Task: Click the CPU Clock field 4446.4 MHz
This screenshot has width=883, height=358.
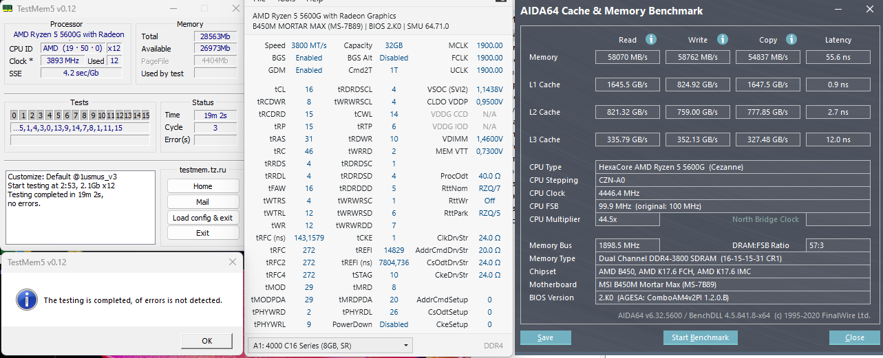Action: (x=733, y=193)
